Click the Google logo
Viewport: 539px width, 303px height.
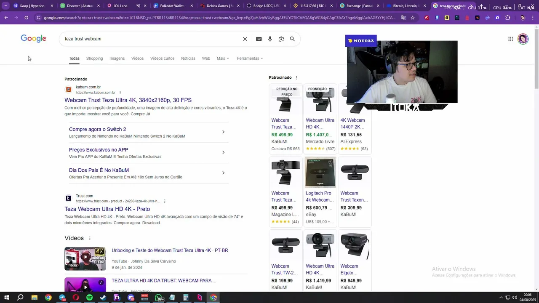pyautogui.click(x=33, y=39)
